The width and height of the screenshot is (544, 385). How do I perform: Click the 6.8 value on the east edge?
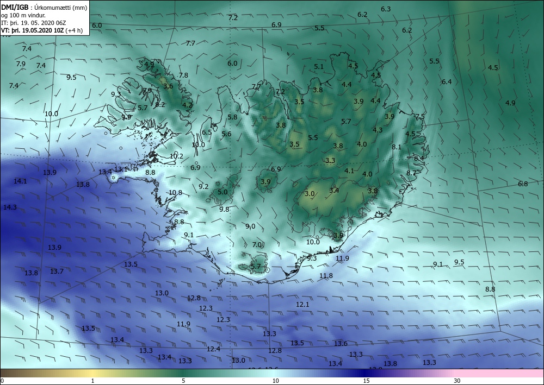pos(522,184)
